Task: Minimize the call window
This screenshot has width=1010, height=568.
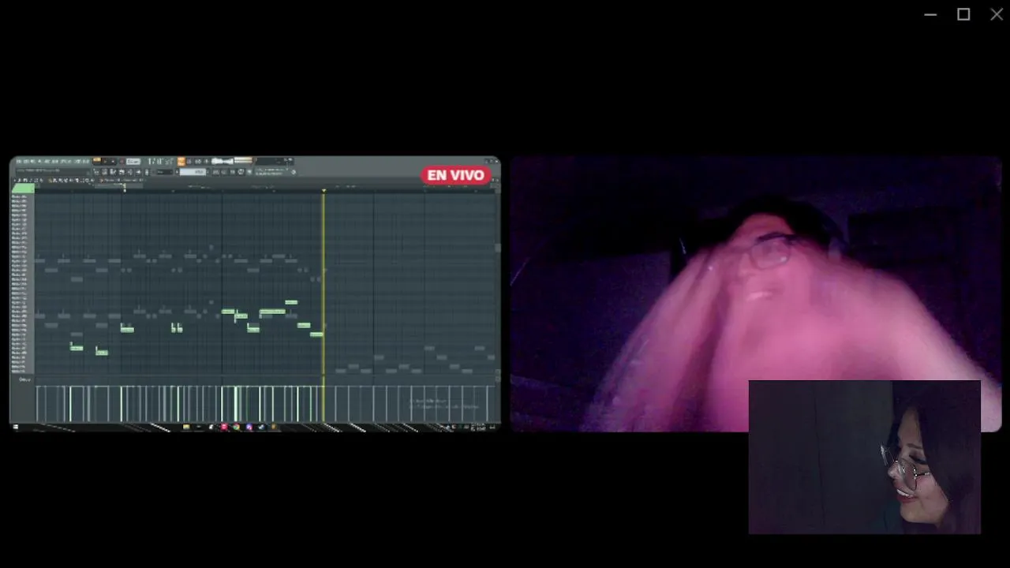Action: pyautogui.click(x=930, y=14)
